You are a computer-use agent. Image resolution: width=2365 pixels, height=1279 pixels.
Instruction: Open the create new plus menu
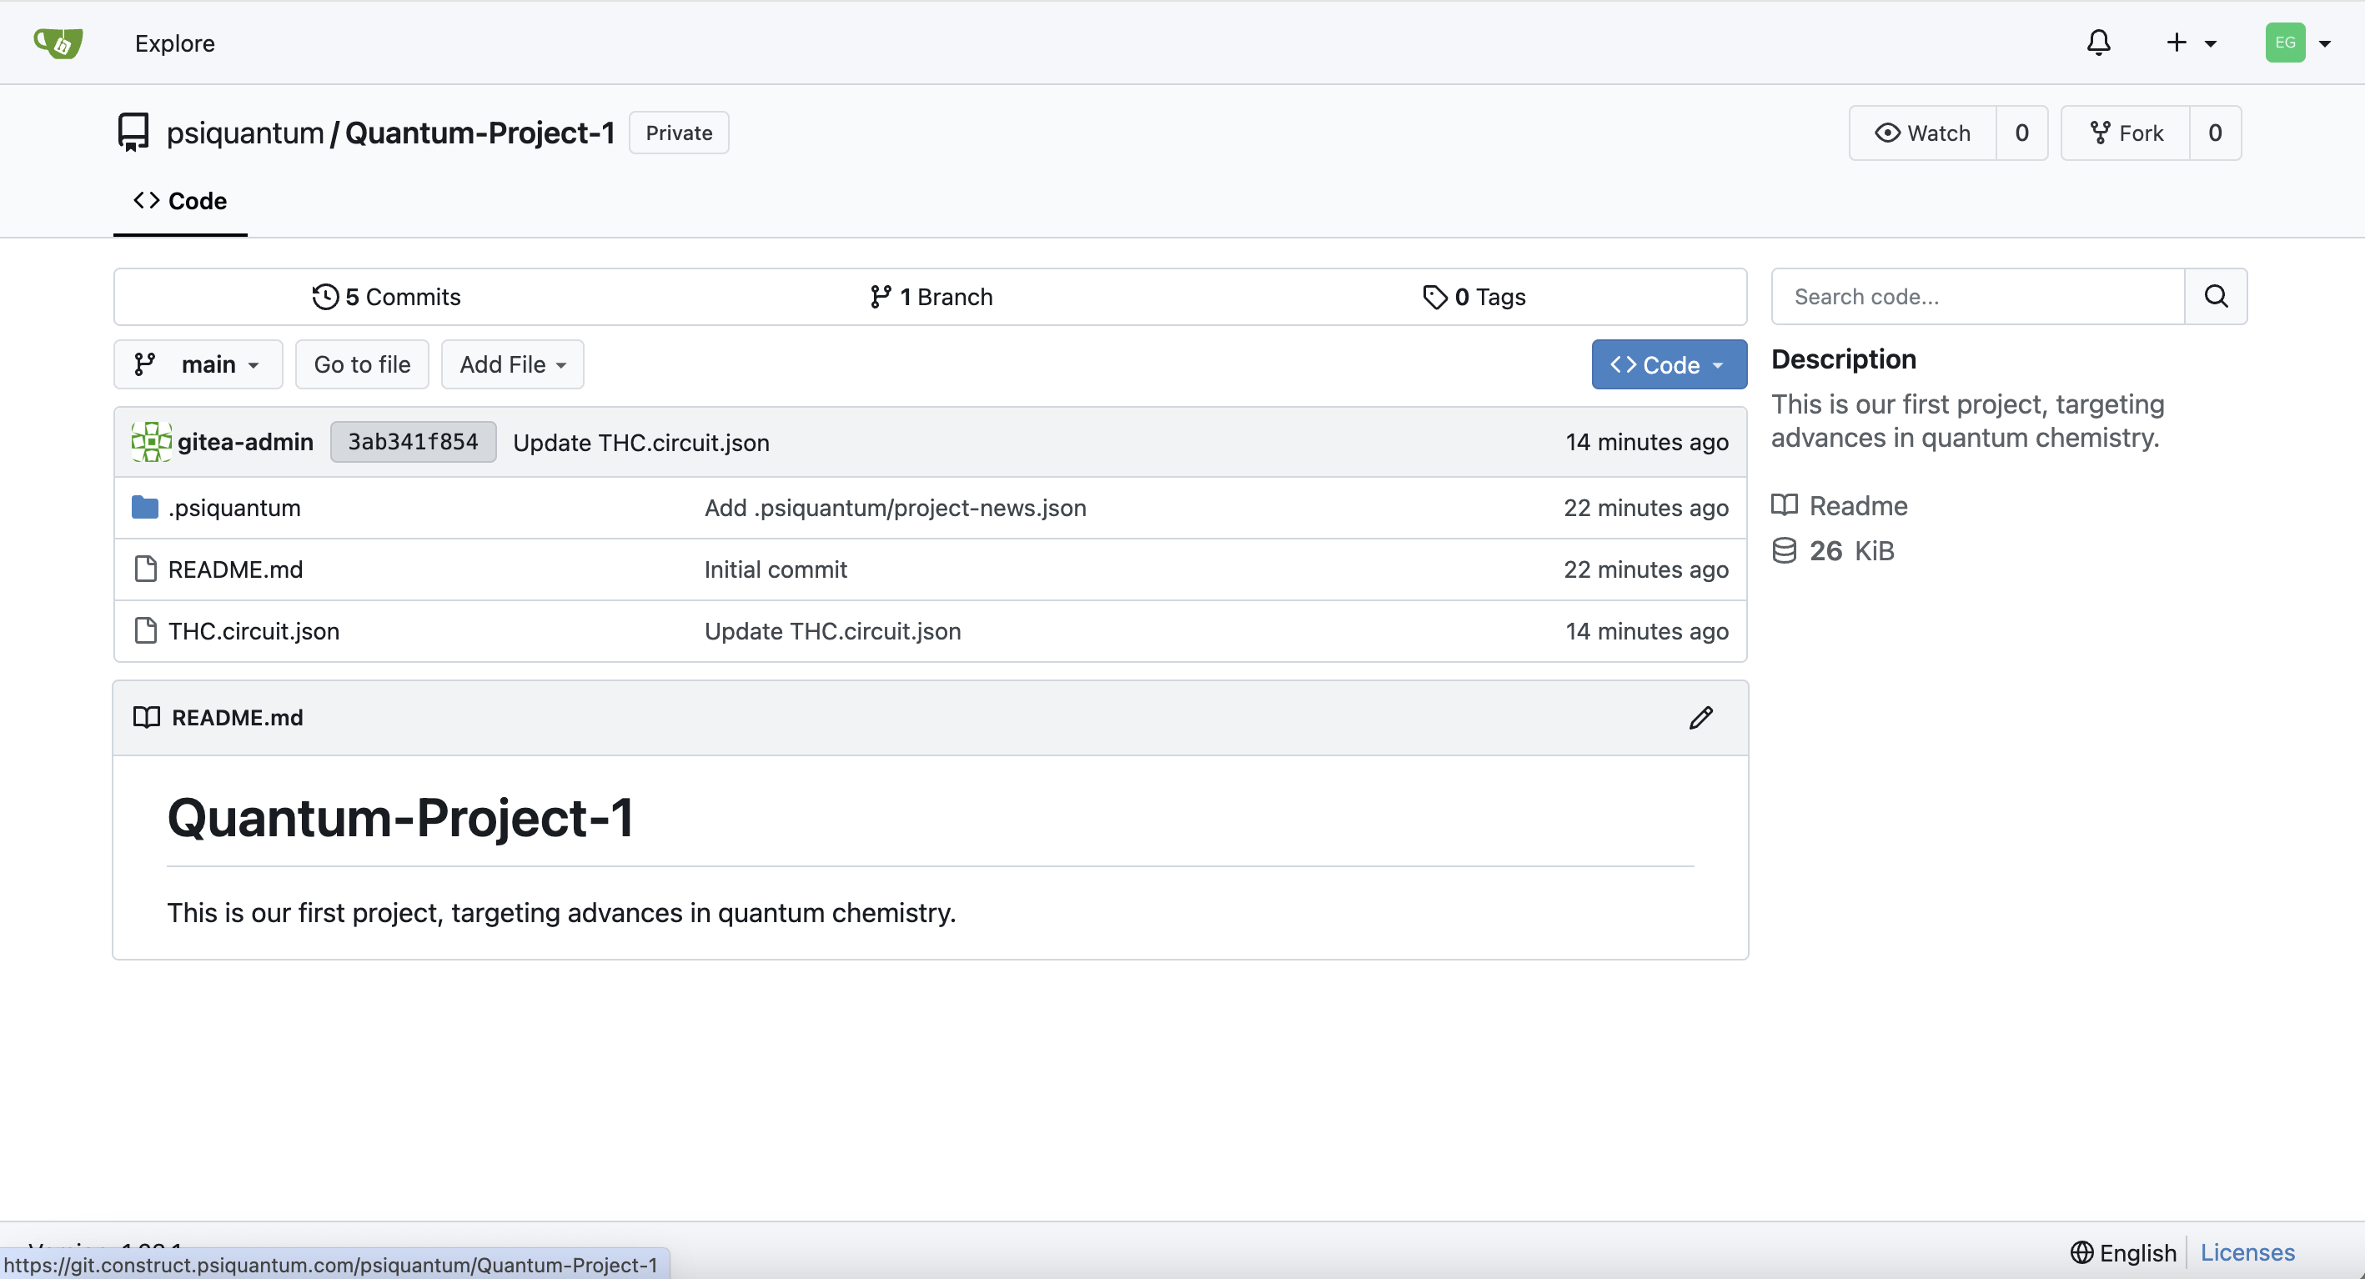(x=2191, y=43)
